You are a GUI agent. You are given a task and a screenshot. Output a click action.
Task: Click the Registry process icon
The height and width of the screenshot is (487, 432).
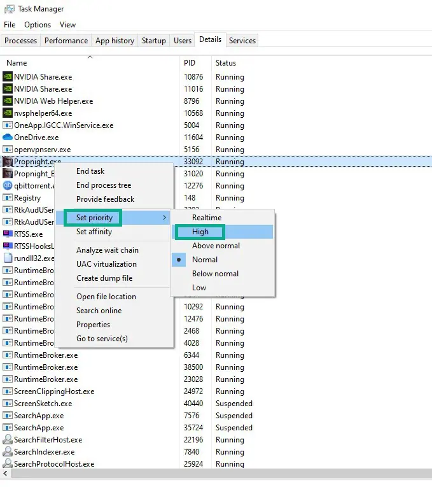pyautogui.click(x=8, y=197)
